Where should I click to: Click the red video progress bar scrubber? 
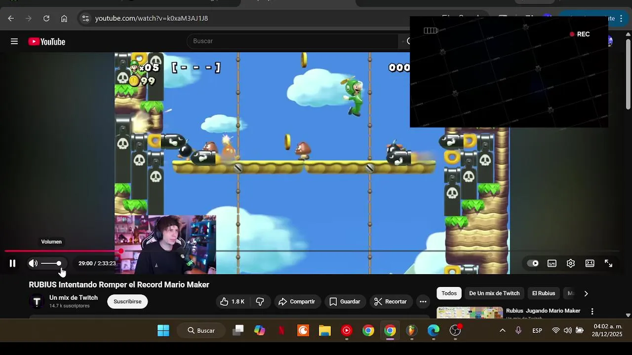tap(121, 251)
